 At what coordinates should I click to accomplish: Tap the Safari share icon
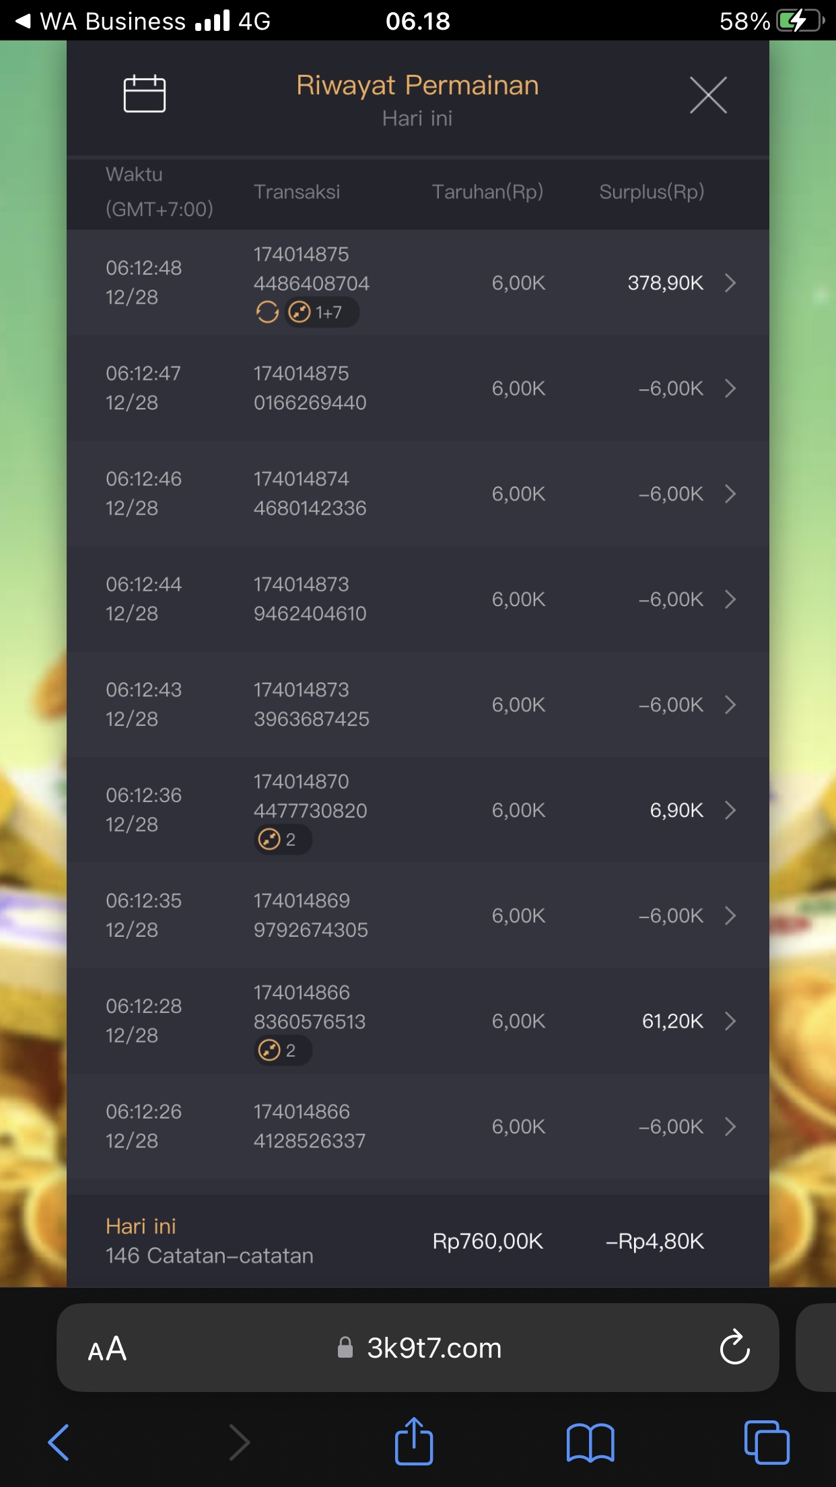413,1442
